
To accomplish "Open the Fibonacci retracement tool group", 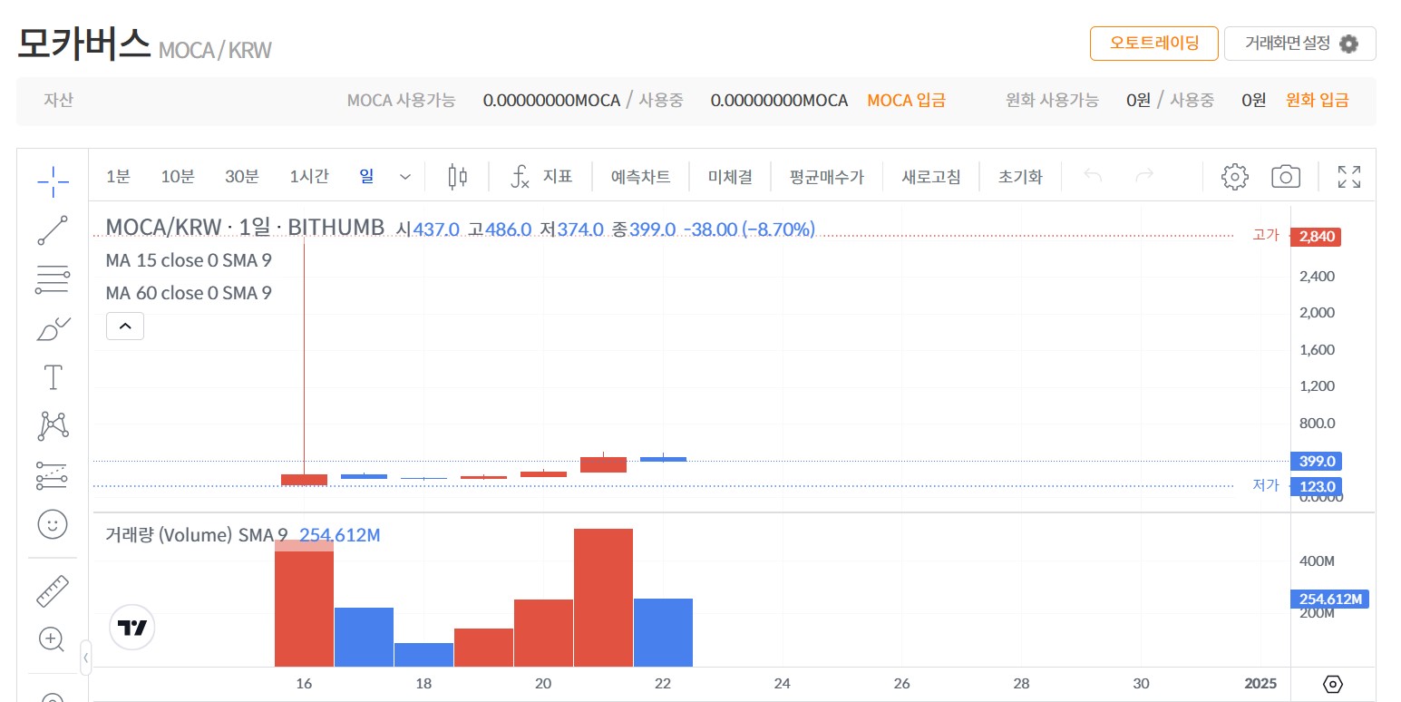I will point(53,279).
